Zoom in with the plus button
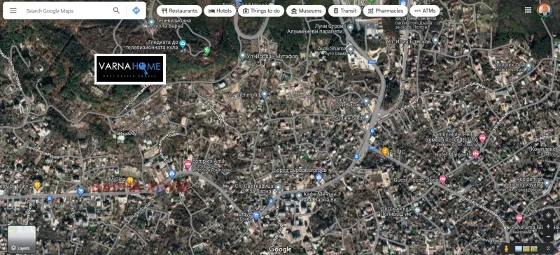The image size is (560, 255). [x=548, y=226]
